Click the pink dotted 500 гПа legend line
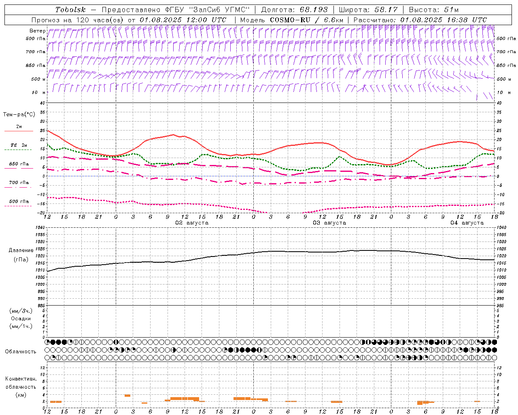 [18, 206]
